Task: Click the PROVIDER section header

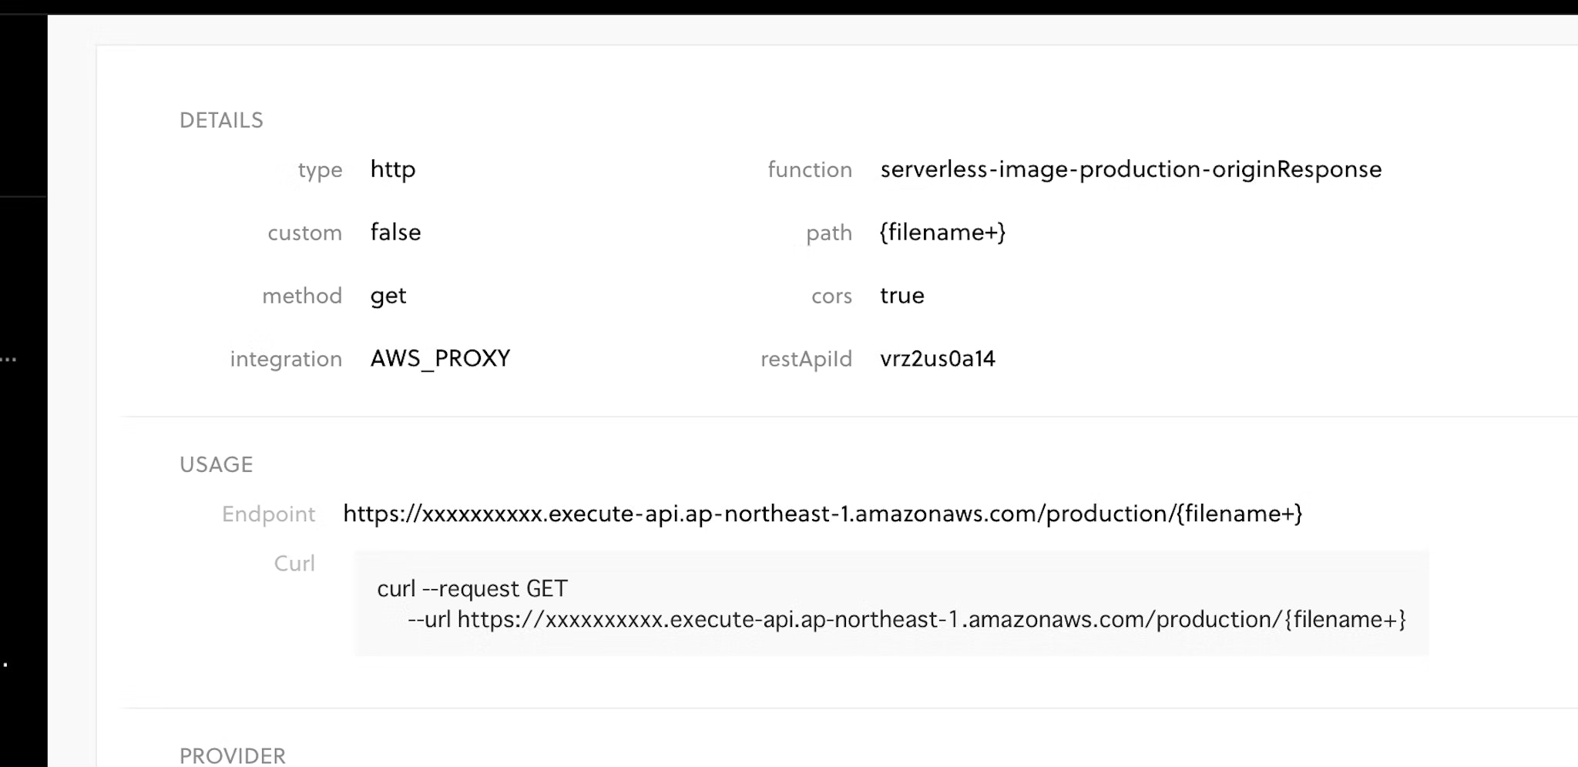Action: click(x=232, y=755)
